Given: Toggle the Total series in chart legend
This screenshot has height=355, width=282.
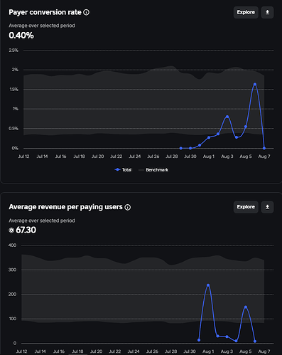Looking at the screenshot, I should (x=123, y=170).
